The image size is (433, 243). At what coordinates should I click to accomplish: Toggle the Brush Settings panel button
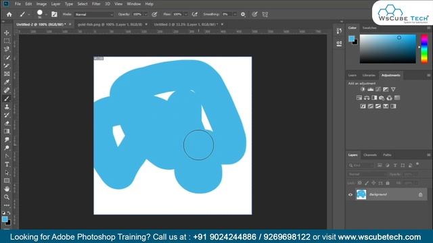54,14
